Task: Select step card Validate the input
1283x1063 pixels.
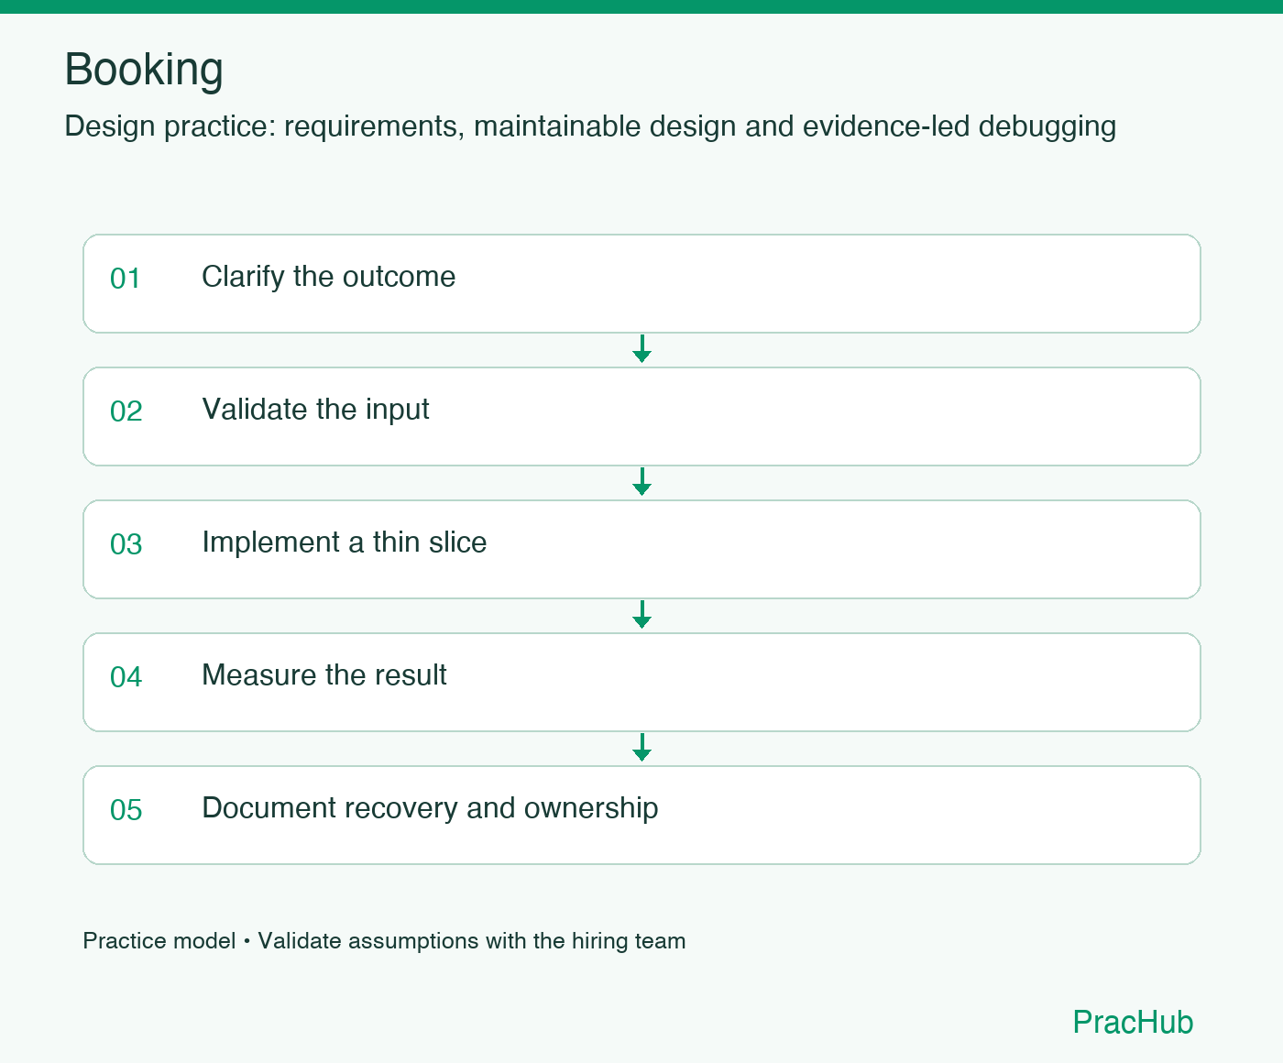Action: pyautogui.click(x=641, y=416)
